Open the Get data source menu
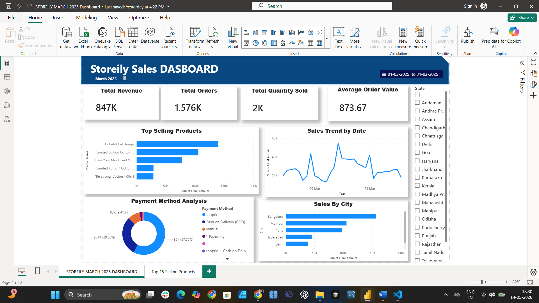Image resolution: width=539 pixels, height=303 pixels. [x=66, y=38]
